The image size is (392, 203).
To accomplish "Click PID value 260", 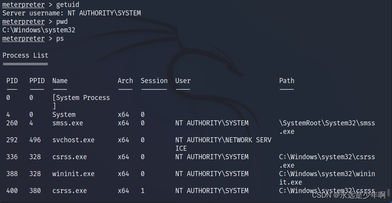I will (12, 123).
